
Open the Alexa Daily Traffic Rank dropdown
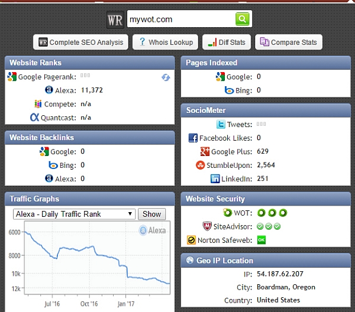[x=75, y=214]
